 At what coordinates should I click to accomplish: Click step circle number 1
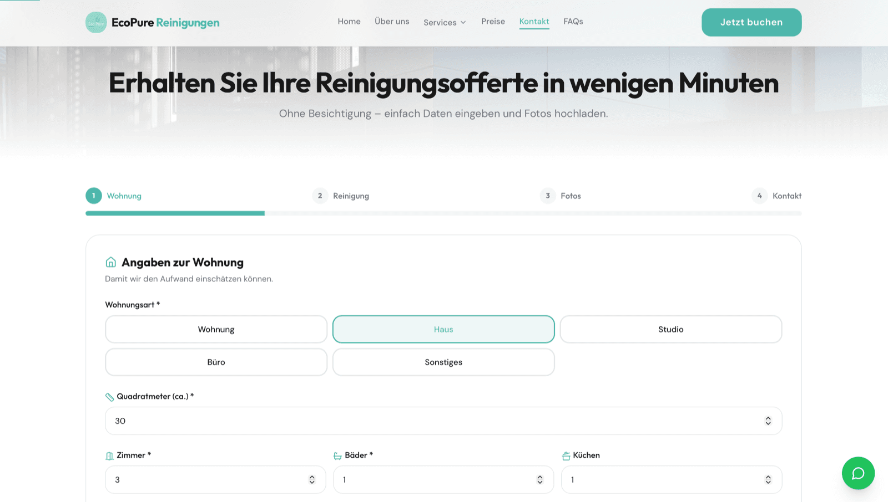tap(94, 196)
